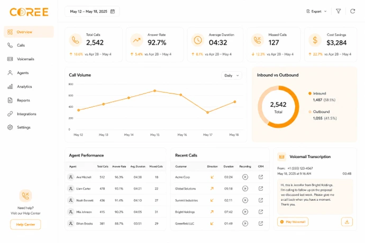Screen dimensions: 365x243
Task: Click Ava Mitchell's avatar icon
Action: click(x=70, y=177)
